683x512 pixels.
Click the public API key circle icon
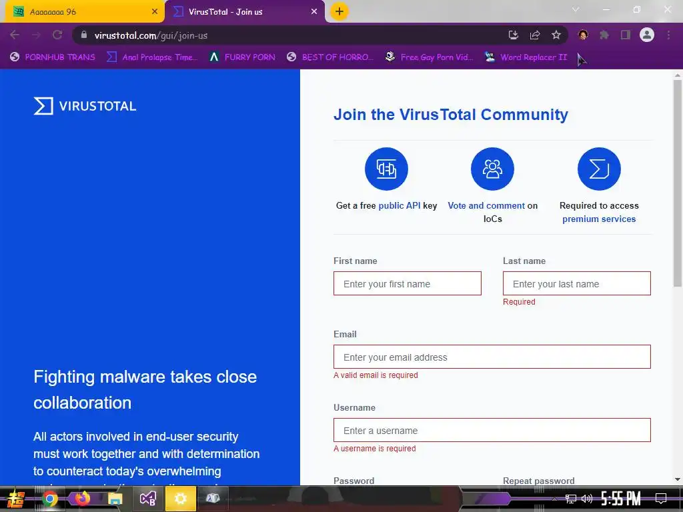pos(386,169)
